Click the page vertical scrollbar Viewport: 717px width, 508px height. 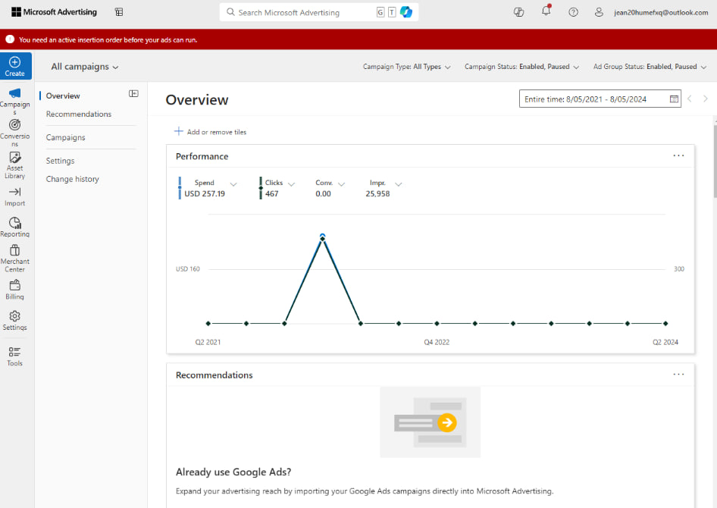[x=715, y=160]
